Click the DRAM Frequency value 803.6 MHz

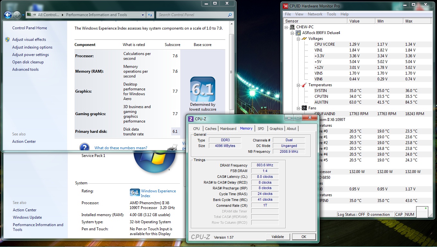(265, 165)
